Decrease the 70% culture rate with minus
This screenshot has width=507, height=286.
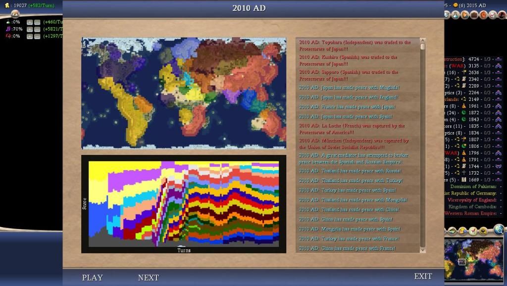[x=37, y=29]
